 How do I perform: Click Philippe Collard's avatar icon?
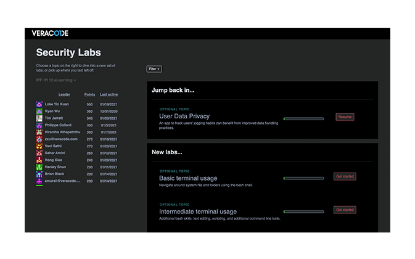[x=39, y=125]
